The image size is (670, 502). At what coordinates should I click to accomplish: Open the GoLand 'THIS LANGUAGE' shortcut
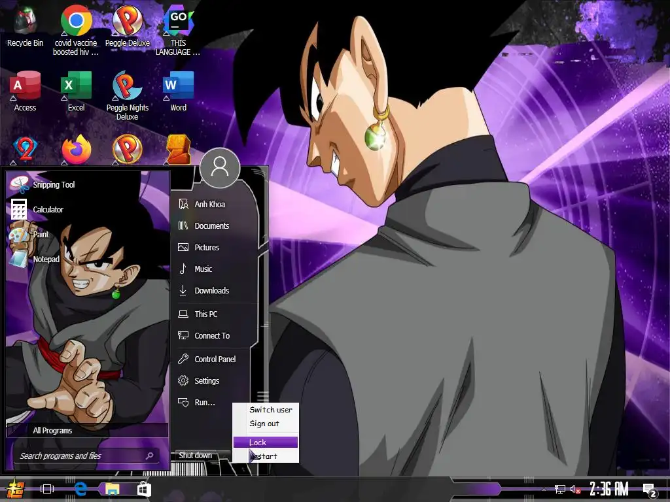tap(178, 30)
